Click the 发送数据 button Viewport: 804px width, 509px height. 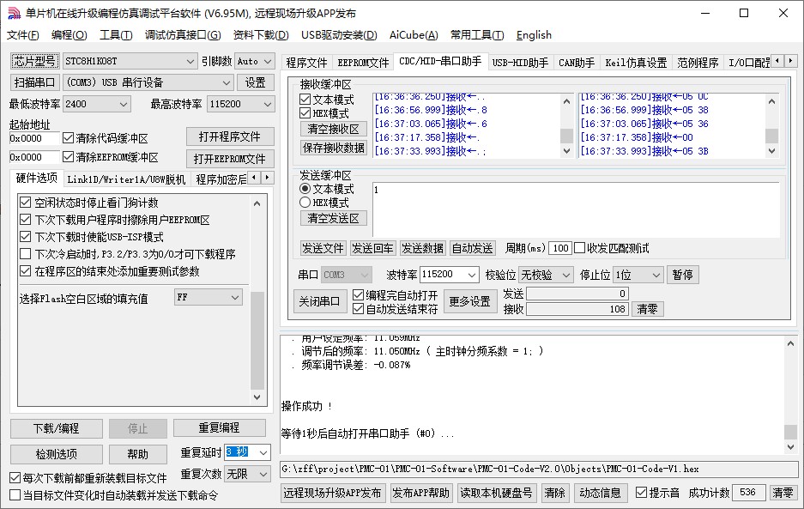[x=422, y=248]
